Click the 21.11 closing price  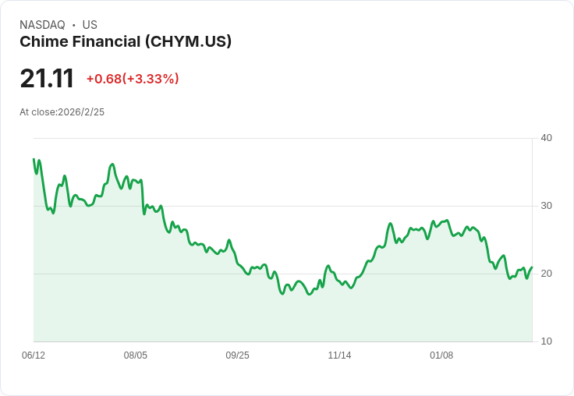click(47, 79)
